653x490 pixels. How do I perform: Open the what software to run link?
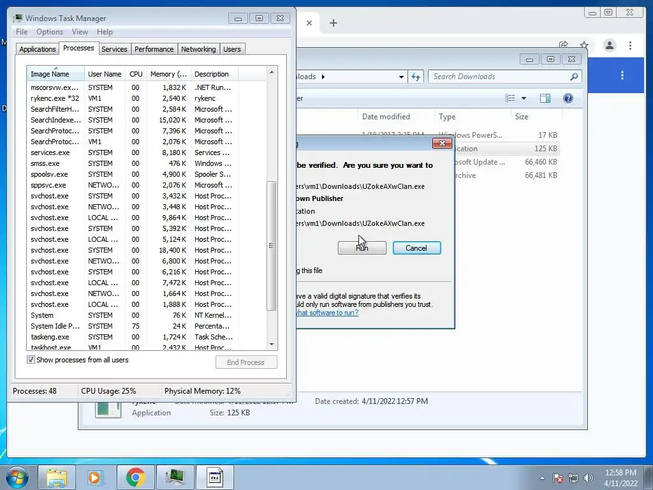tap(327, 313)
